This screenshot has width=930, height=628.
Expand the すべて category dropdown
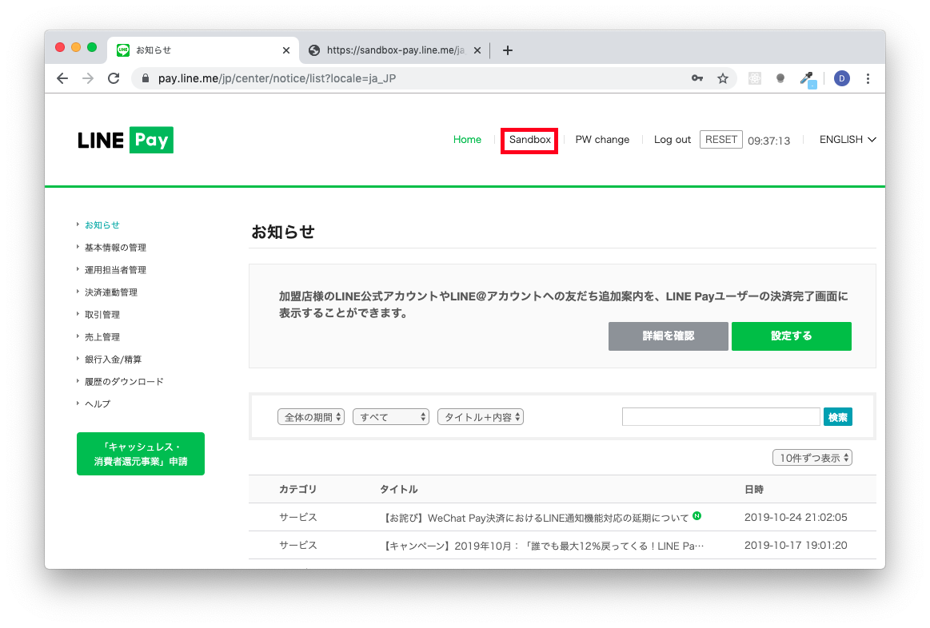coord(390,416)
